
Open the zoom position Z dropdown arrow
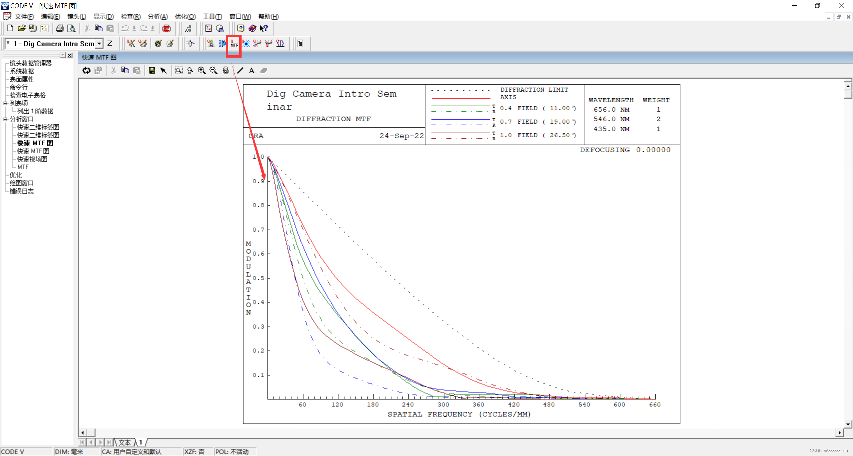[x=99, y=44]
